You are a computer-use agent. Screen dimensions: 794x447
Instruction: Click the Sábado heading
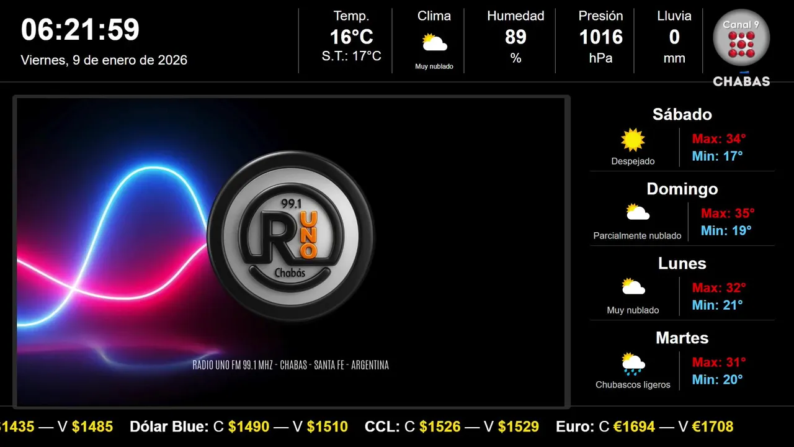click(682, 114)
